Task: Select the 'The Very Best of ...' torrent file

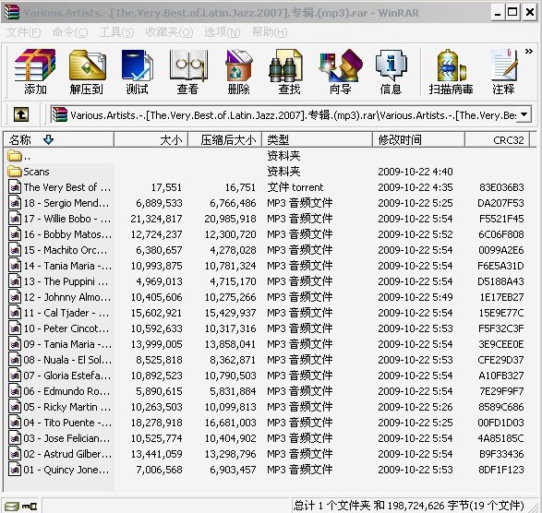Action: point(67,187)
